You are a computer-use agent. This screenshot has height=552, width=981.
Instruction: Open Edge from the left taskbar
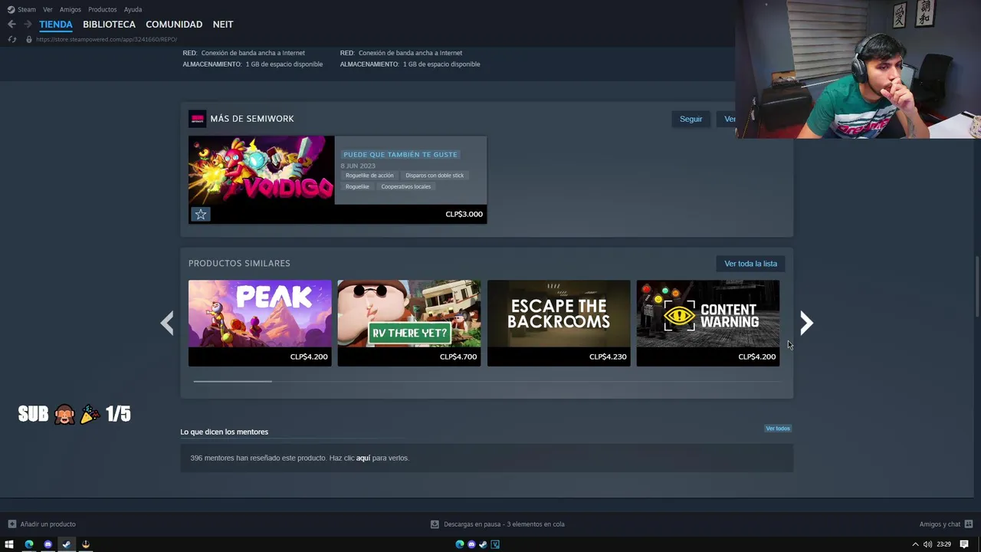coord(29,544)
